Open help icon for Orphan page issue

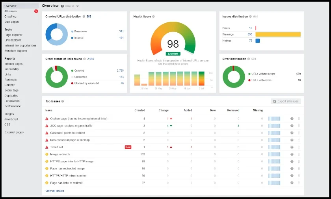pyautogui.click(x=292, y=119)
